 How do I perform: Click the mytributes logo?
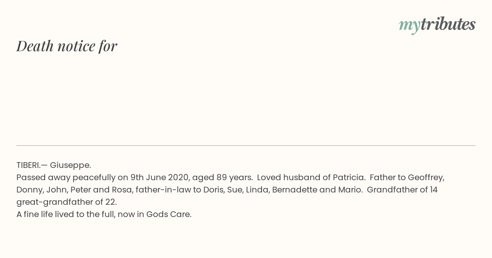437,25
